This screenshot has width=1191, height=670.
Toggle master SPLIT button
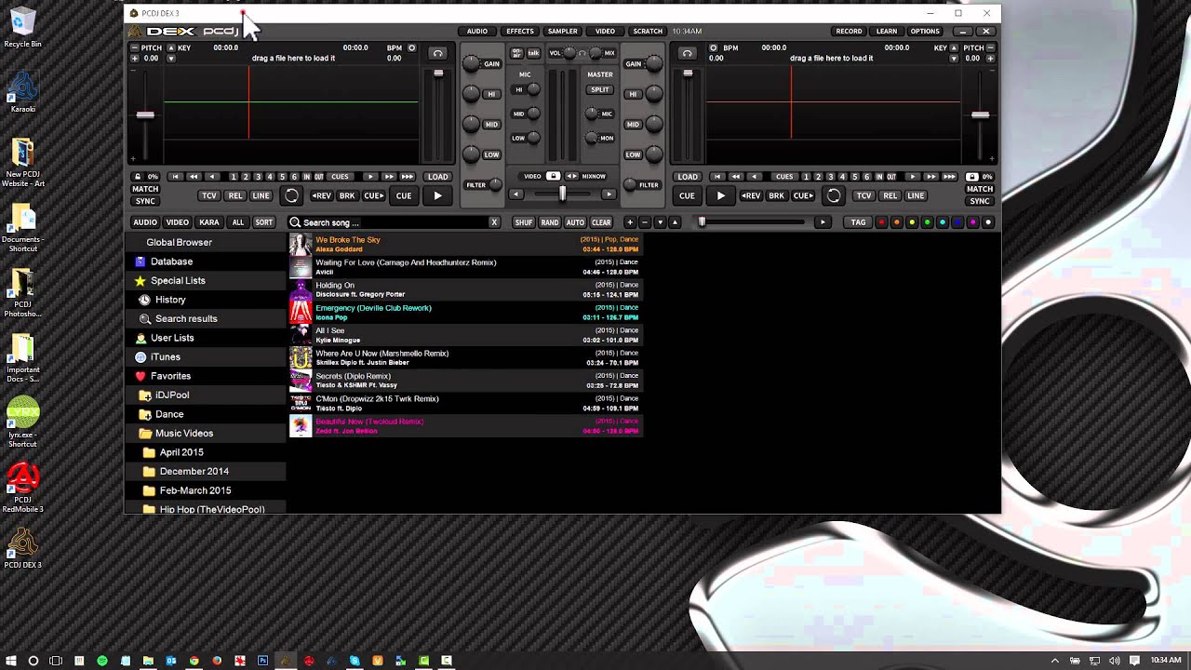click(x=600, y=90)
